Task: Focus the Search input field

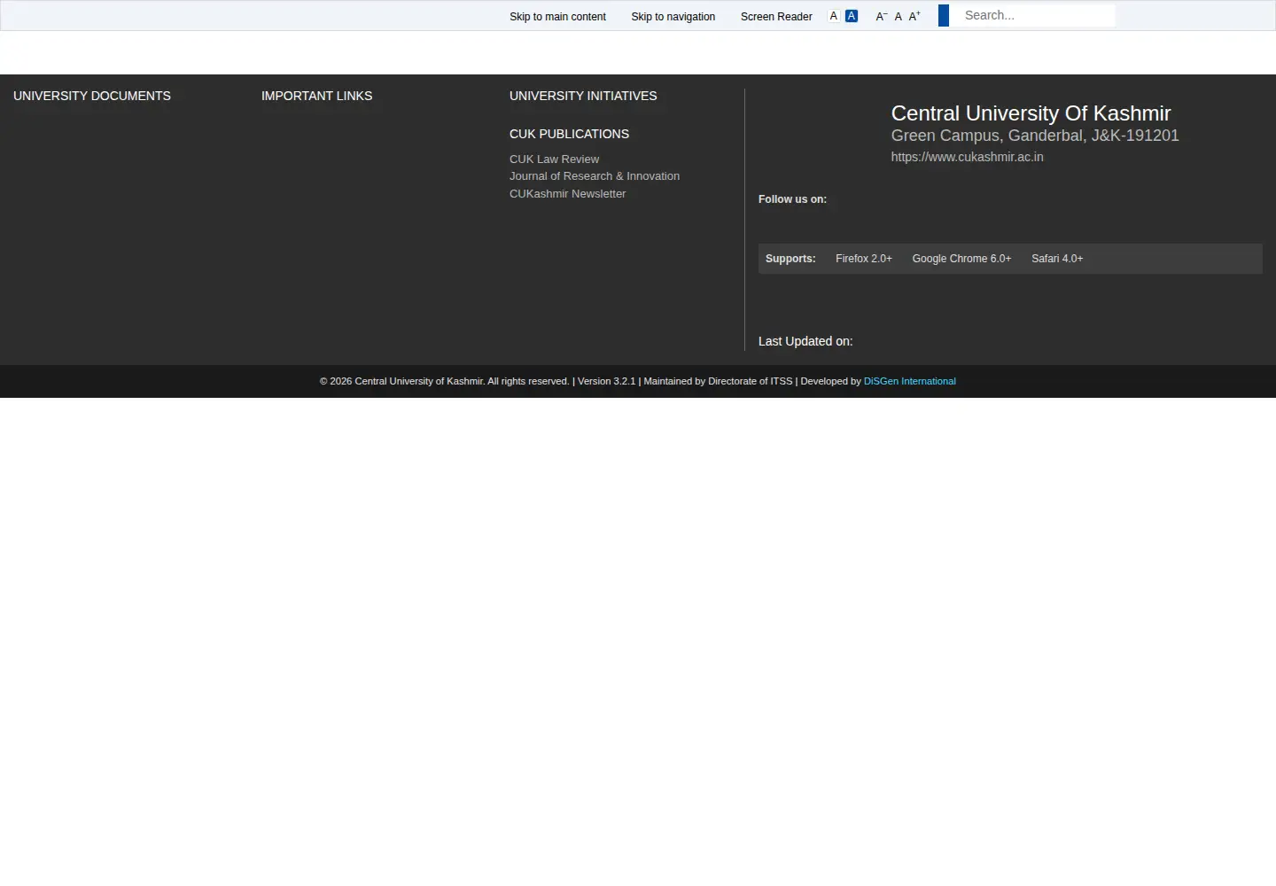Action: point(1034,15)
